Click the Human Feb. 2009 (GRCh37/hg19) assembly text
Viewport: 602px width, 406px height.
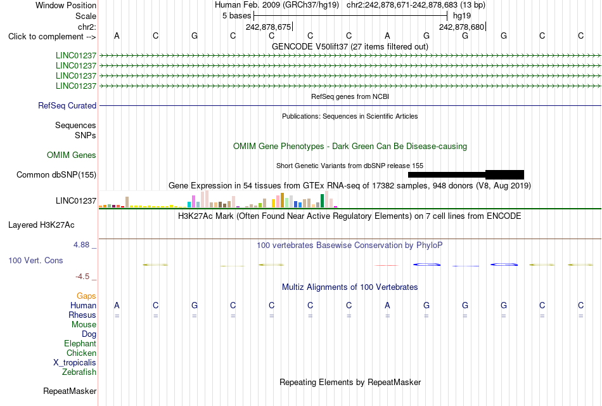[x=277, y=5]
